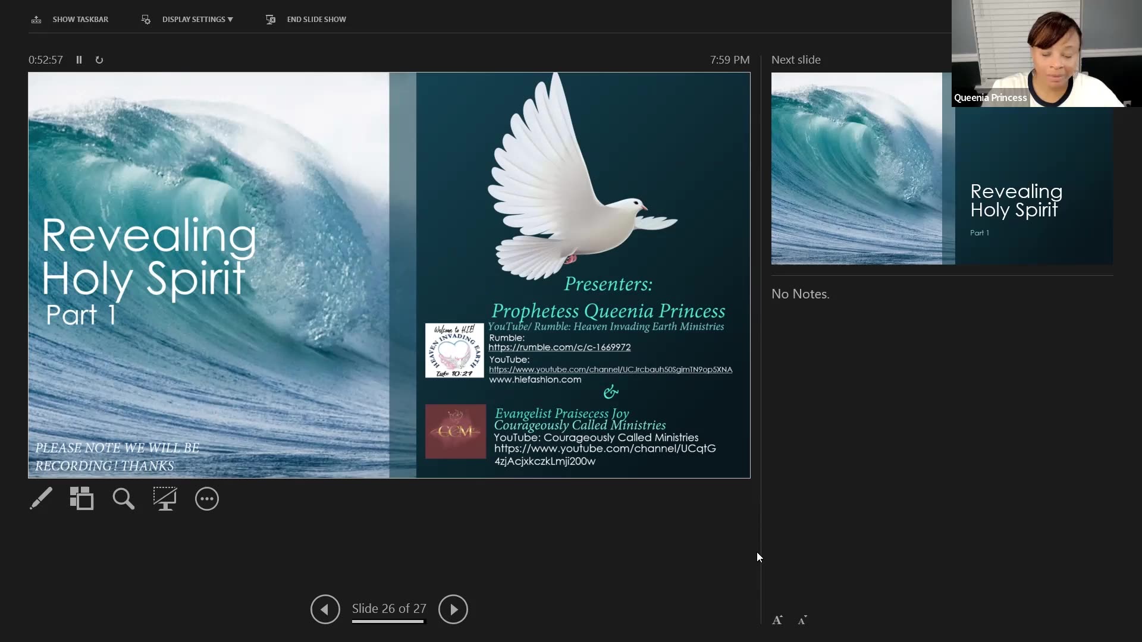Image resolution: width=1142 pixels, height=642 pixels.
Task: Go to the previous slide
Action: (325, 609)
